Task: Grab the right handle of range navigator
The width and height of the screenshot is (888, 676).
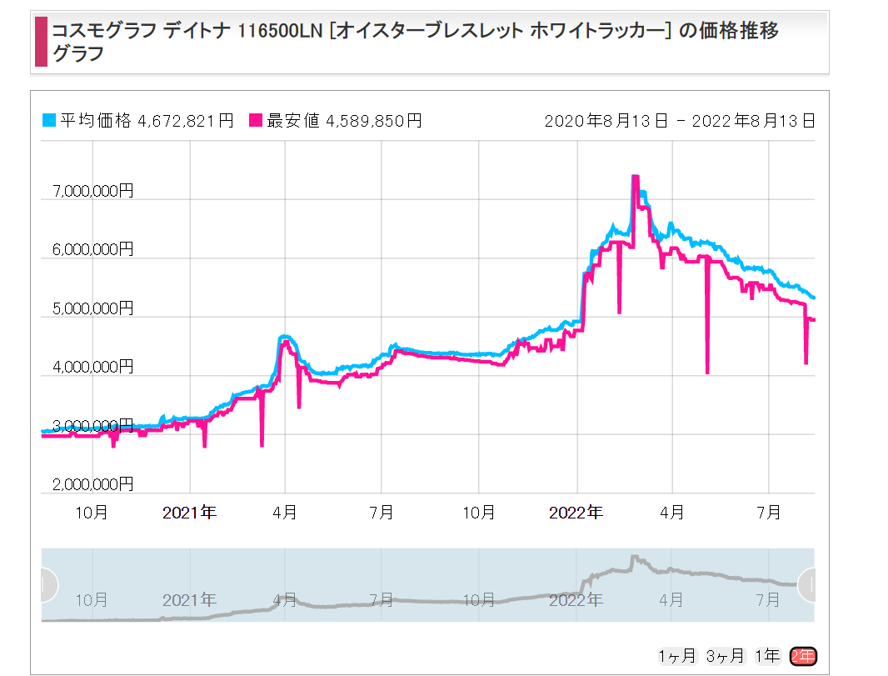Action: [x=807, y=584]
